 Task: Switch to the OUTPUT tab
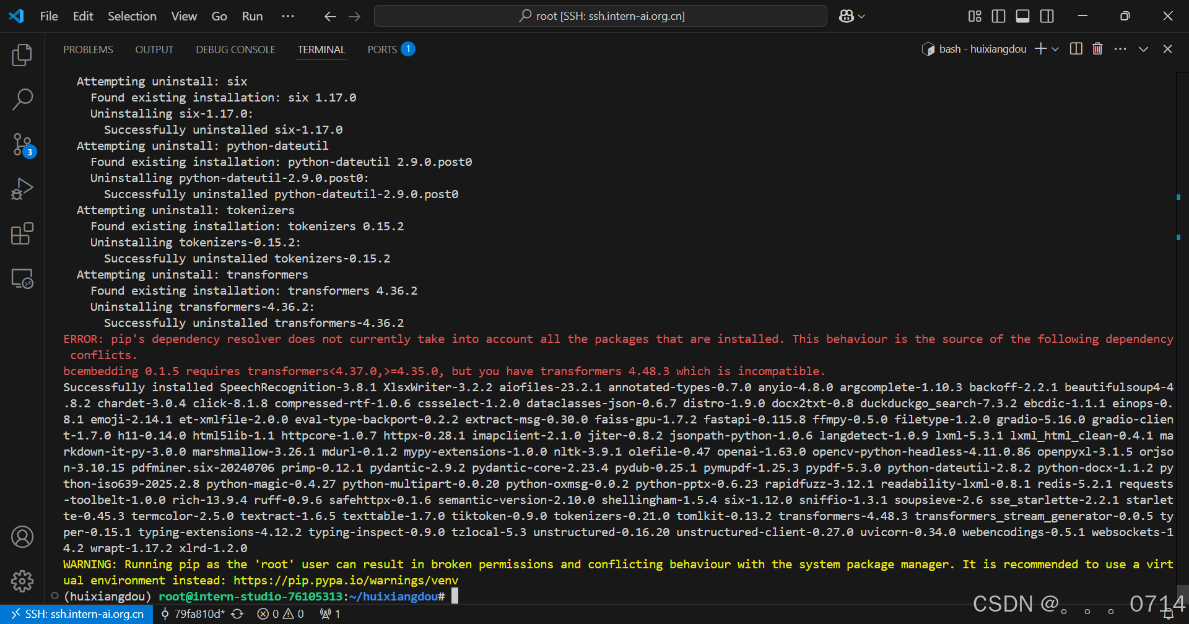(x=154, y=50)
